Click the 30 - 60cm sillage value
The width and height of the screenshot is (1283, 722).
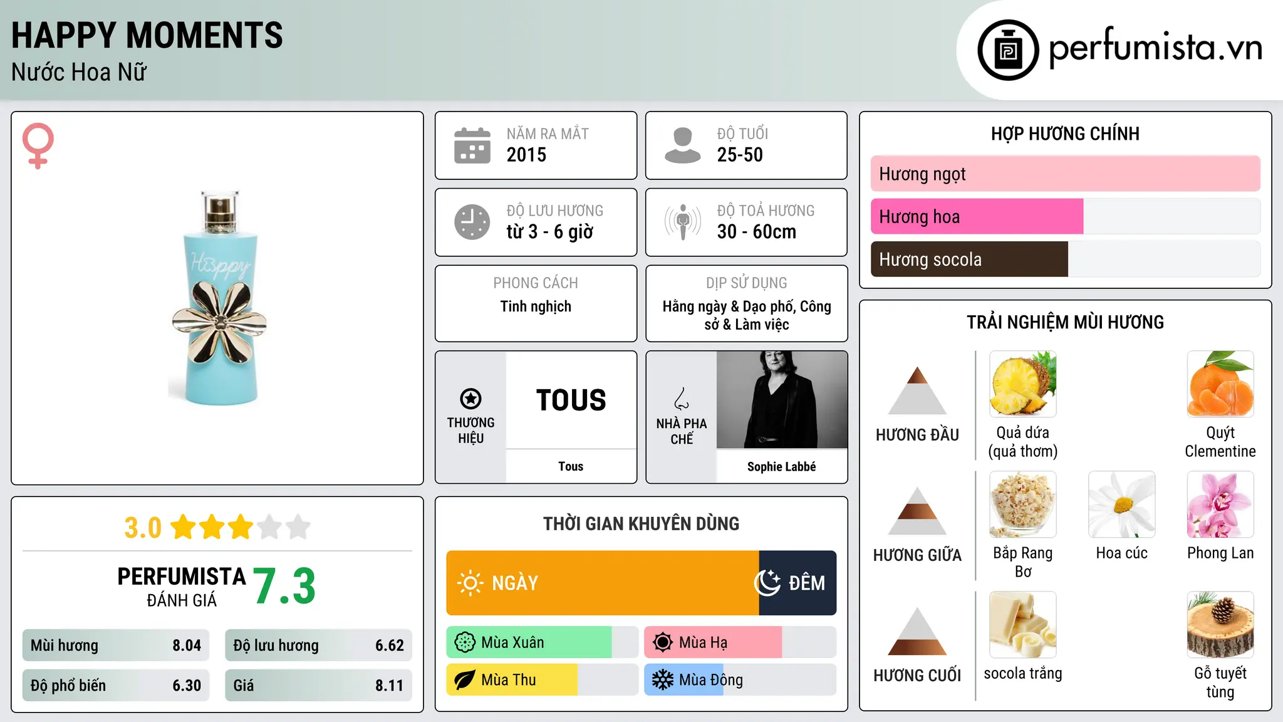pos(757,232)
